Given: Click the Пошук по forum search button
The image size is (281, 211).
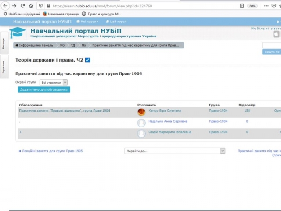Looking at the screenshot, I should coord(271,52).
